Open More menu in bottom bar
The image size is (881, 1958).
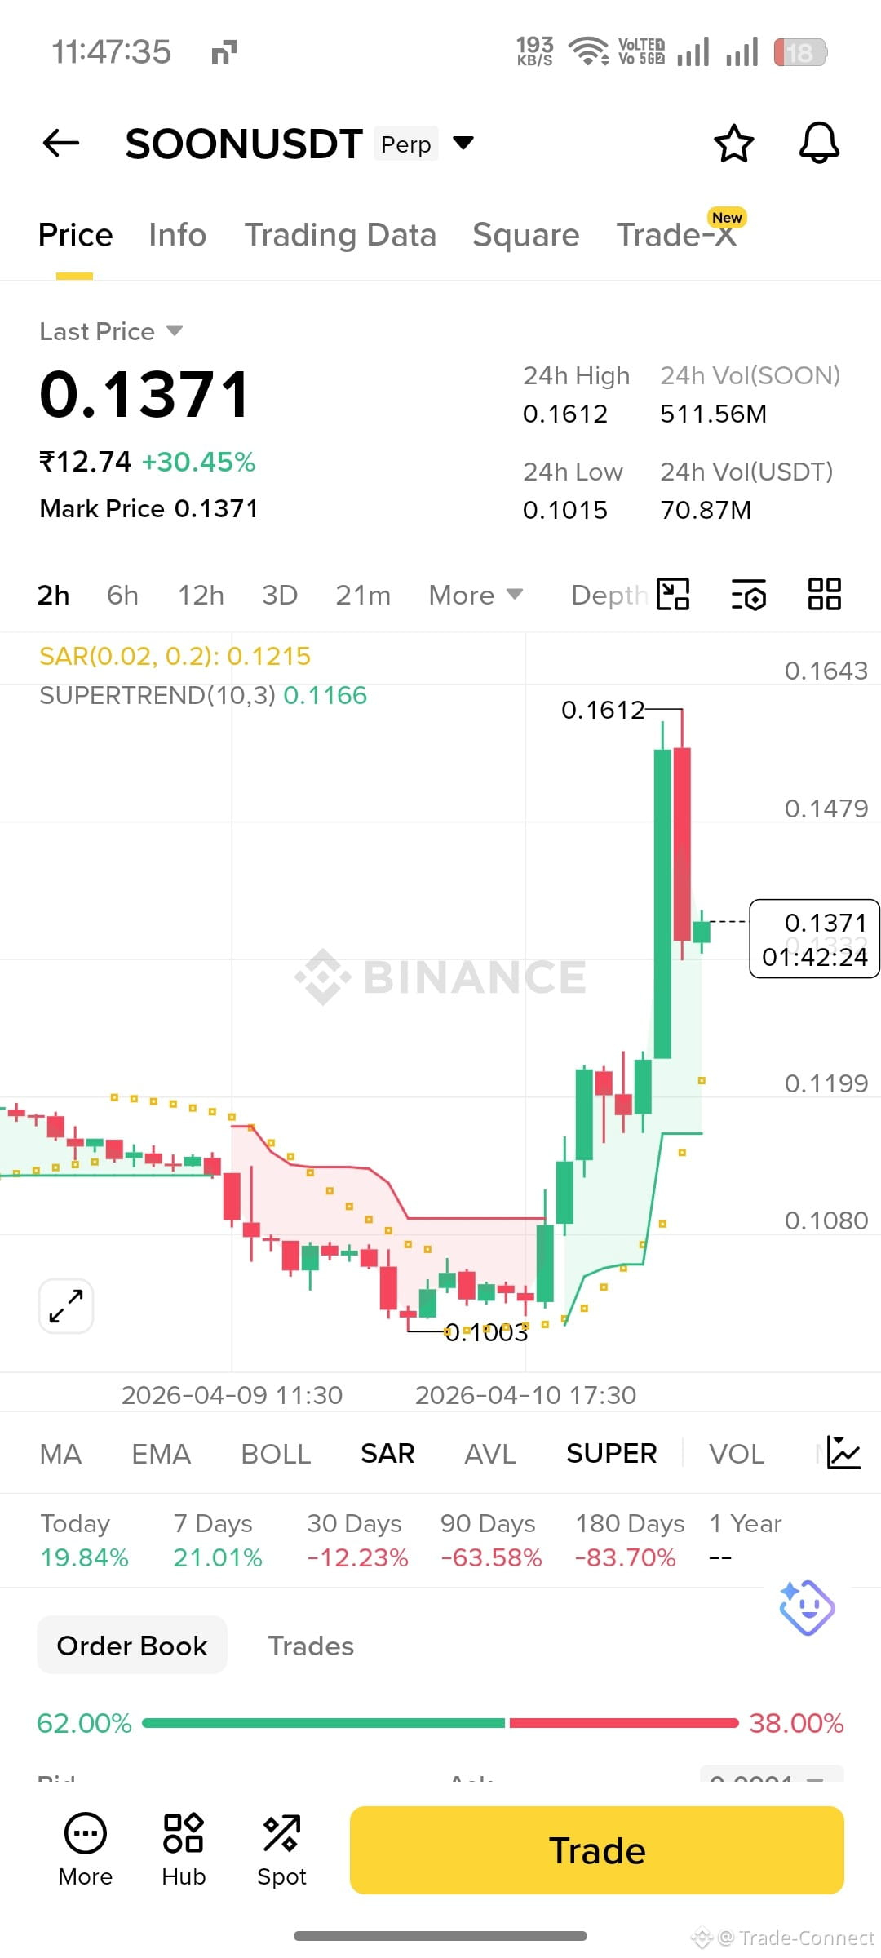pyautogui.click(x=86, y=1850)
